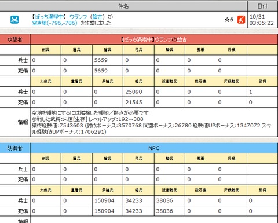
Task: Click the red icon beside ★6
Action: [x=241, y=20]
